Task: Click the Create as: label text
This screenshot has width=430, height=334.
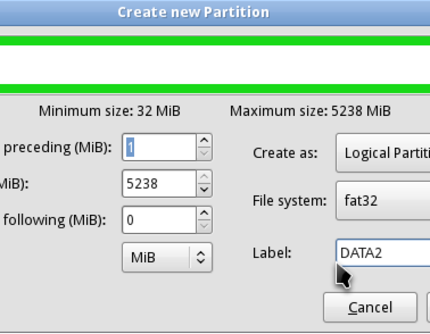Action: pyautogui.click(x=285, y=153)
